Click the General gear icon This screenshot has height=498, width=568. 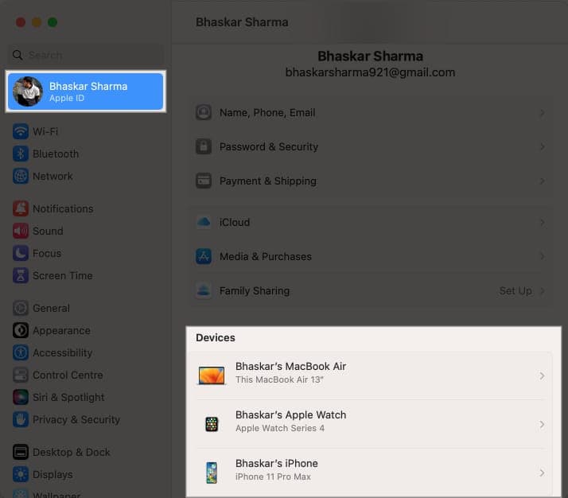tap(21, 308)
